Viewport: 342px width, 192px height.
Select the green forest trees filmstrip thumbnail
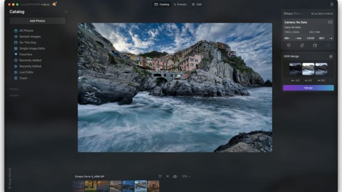(91, 186)
